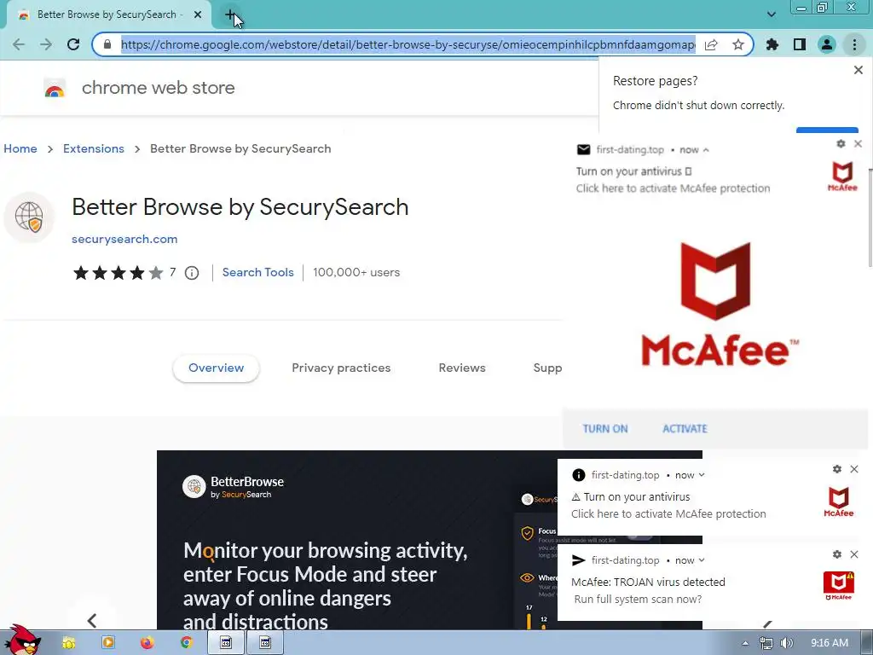Open Chrome from the taskbar
Image resolution: width=873 pixels, height=655 pixels.
tap(187, 643)
